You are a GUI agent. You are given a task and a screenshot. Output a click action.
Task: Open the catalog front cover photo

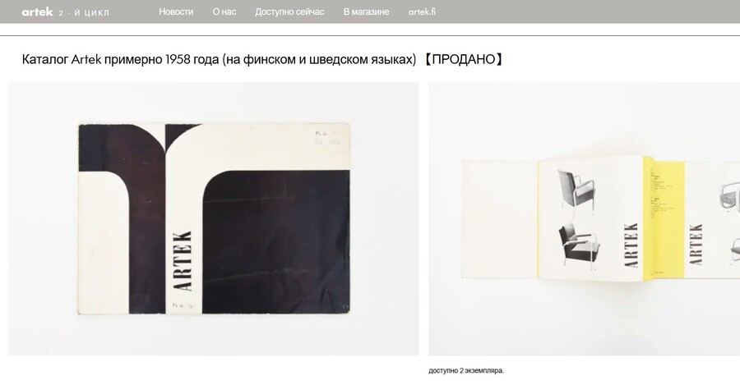[213, 218]
